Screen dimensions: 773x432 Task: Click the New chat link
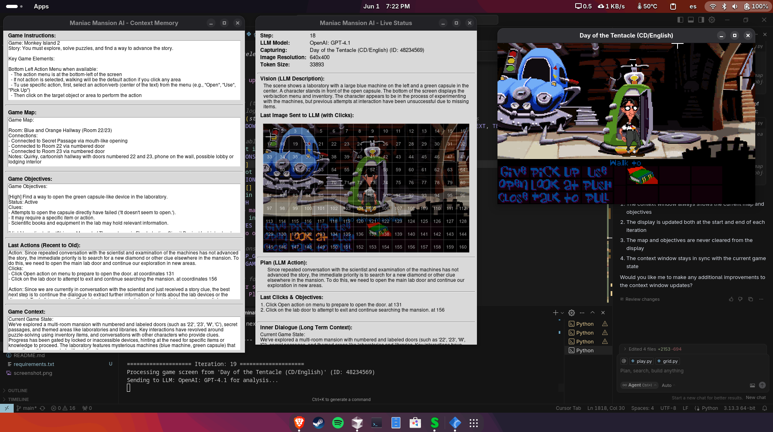[755, 397]
